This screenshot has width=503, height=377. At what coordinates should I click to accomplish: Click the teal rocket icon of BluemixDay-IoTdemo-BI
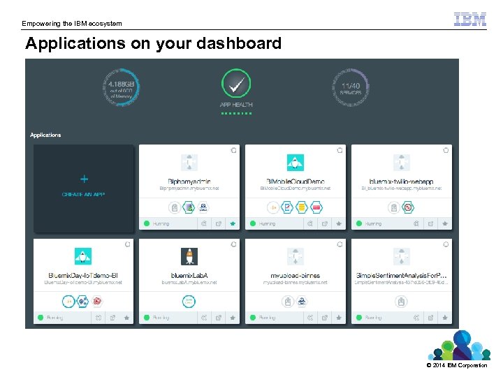click(x=83, y=256)
